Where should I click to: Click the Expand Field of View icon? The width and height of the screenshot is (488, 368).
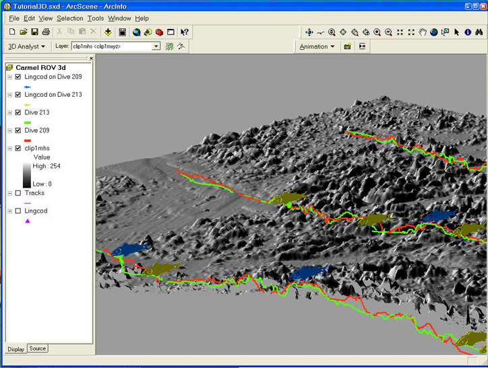click(411, 32)
